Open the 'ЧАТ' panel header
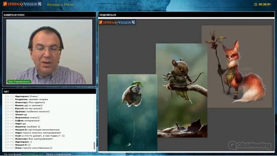This screenshot has width=277, height=156. pos(49,91)
